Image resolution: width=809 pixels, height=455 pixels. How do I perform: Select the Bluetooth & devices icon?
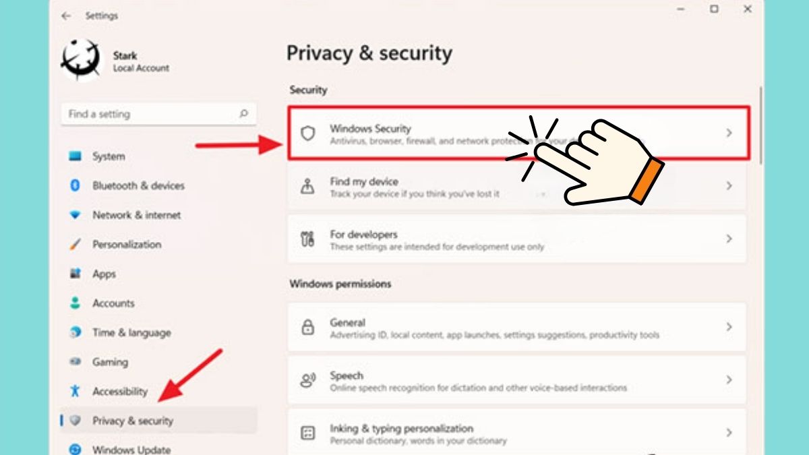[x=76, y=185]
